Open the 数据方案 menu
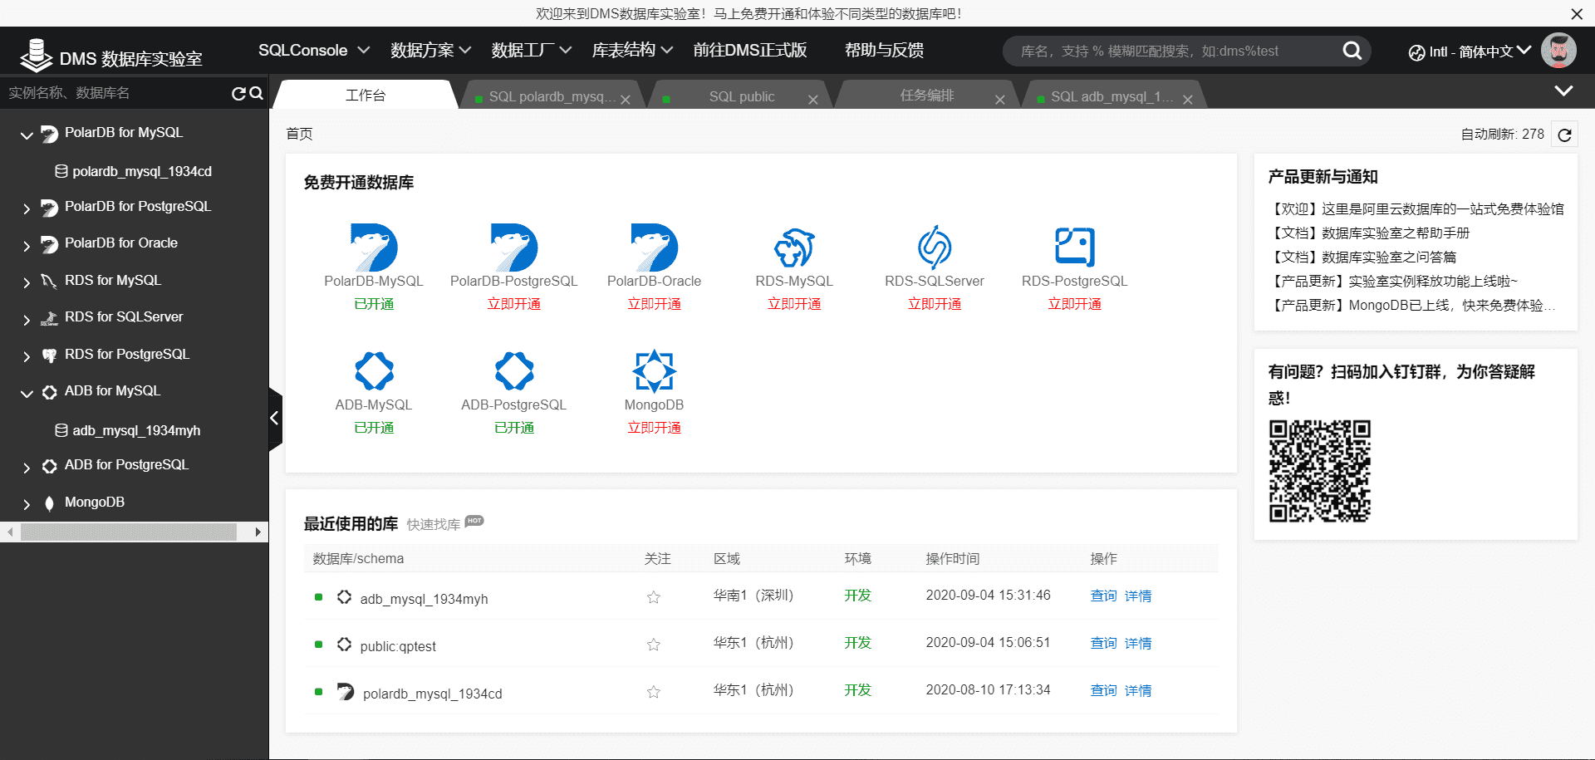 coord(431,50)
